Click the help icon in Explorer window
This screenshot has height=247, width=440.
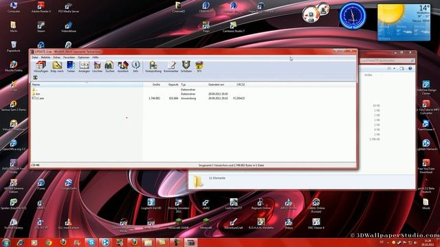point(410,69)
